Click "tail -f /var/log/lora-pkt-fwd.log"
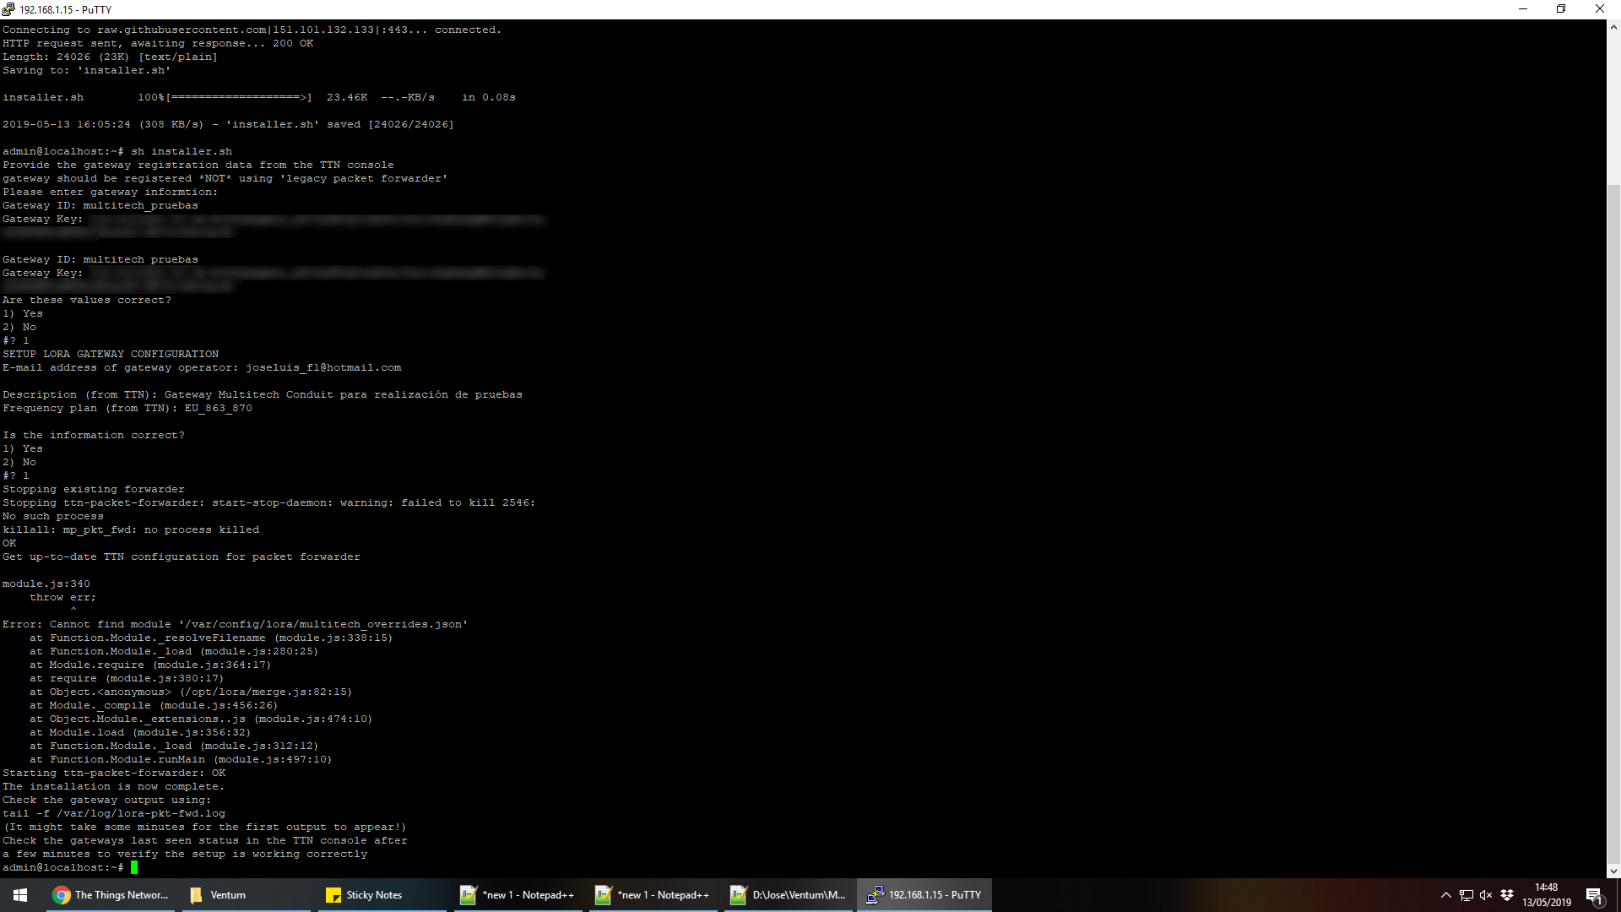The height and width of the screenshot is (912, 1621). click(114, 813)
